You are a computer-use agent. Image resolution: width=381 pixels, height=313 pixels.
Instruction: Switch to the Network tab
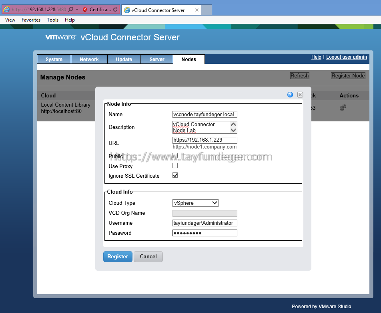coord(89,59)
